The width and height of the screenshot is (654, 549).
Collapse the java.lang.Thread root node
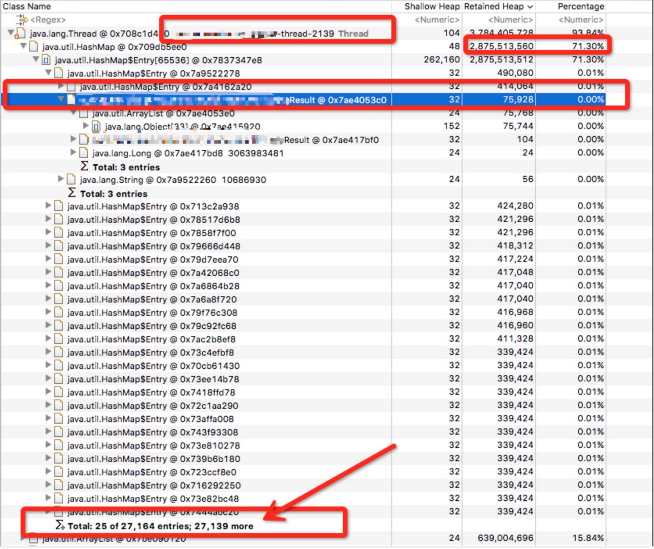click(11, 33)
